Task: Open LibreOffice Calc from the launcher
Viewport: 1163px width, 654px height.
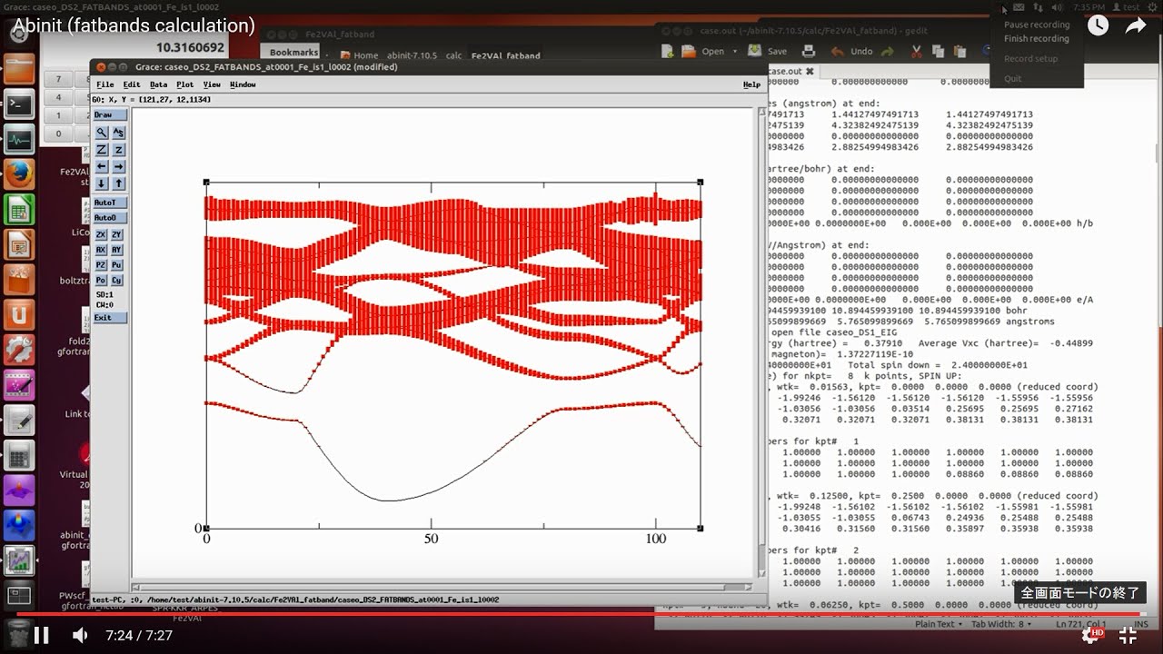Action: (x=19, y=210)
